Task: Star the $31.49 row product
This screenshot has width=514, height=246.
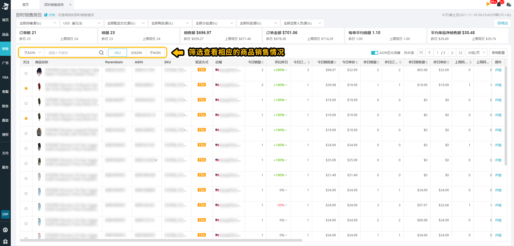Action: pyautogui.click(x=26, y=178)
